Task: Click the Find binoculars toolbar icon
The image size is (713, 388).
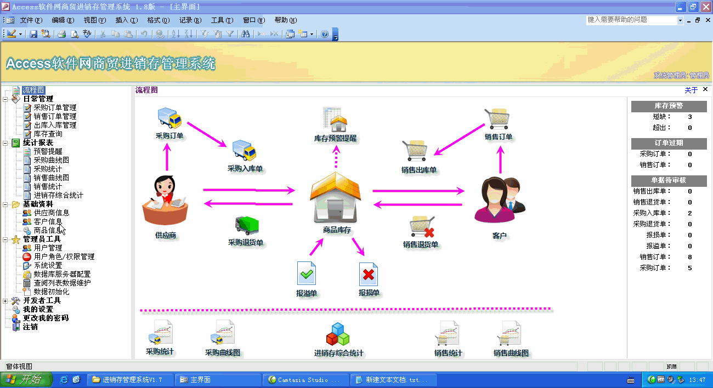Action: coord(245,34)
